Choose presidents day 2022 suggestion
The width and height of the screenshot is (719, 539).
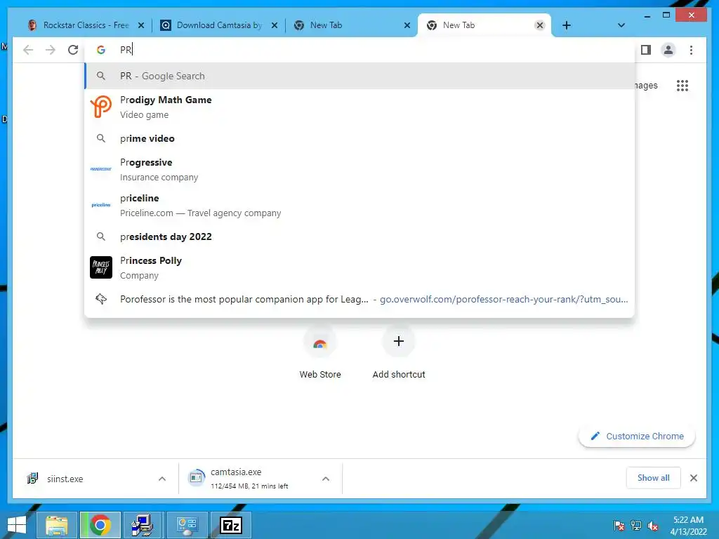[x=359, y=237]
